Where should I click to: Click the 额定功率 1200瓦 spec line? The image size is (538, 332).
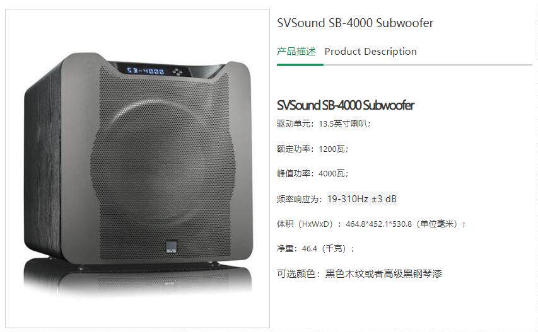(x=313, y=149)
